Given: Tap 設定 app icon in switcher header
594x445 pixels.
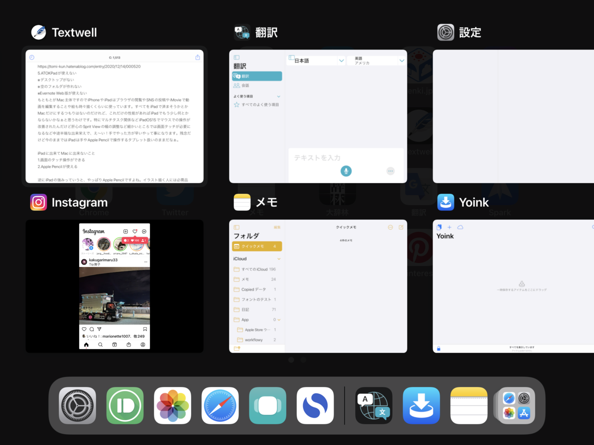Looking at the screenshot, I should pyautogui.click(x=445, y=33).
